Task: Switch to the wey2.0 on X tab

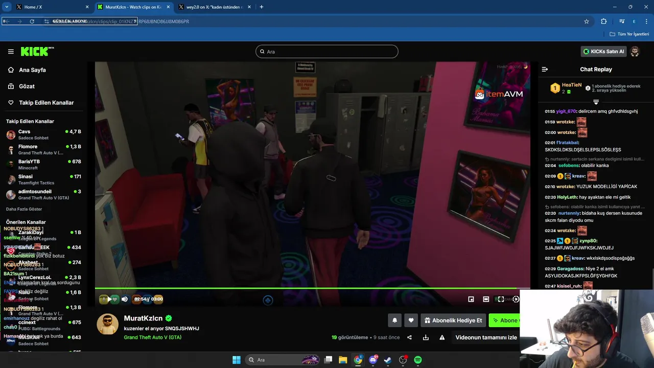Action: click(215, 7)
